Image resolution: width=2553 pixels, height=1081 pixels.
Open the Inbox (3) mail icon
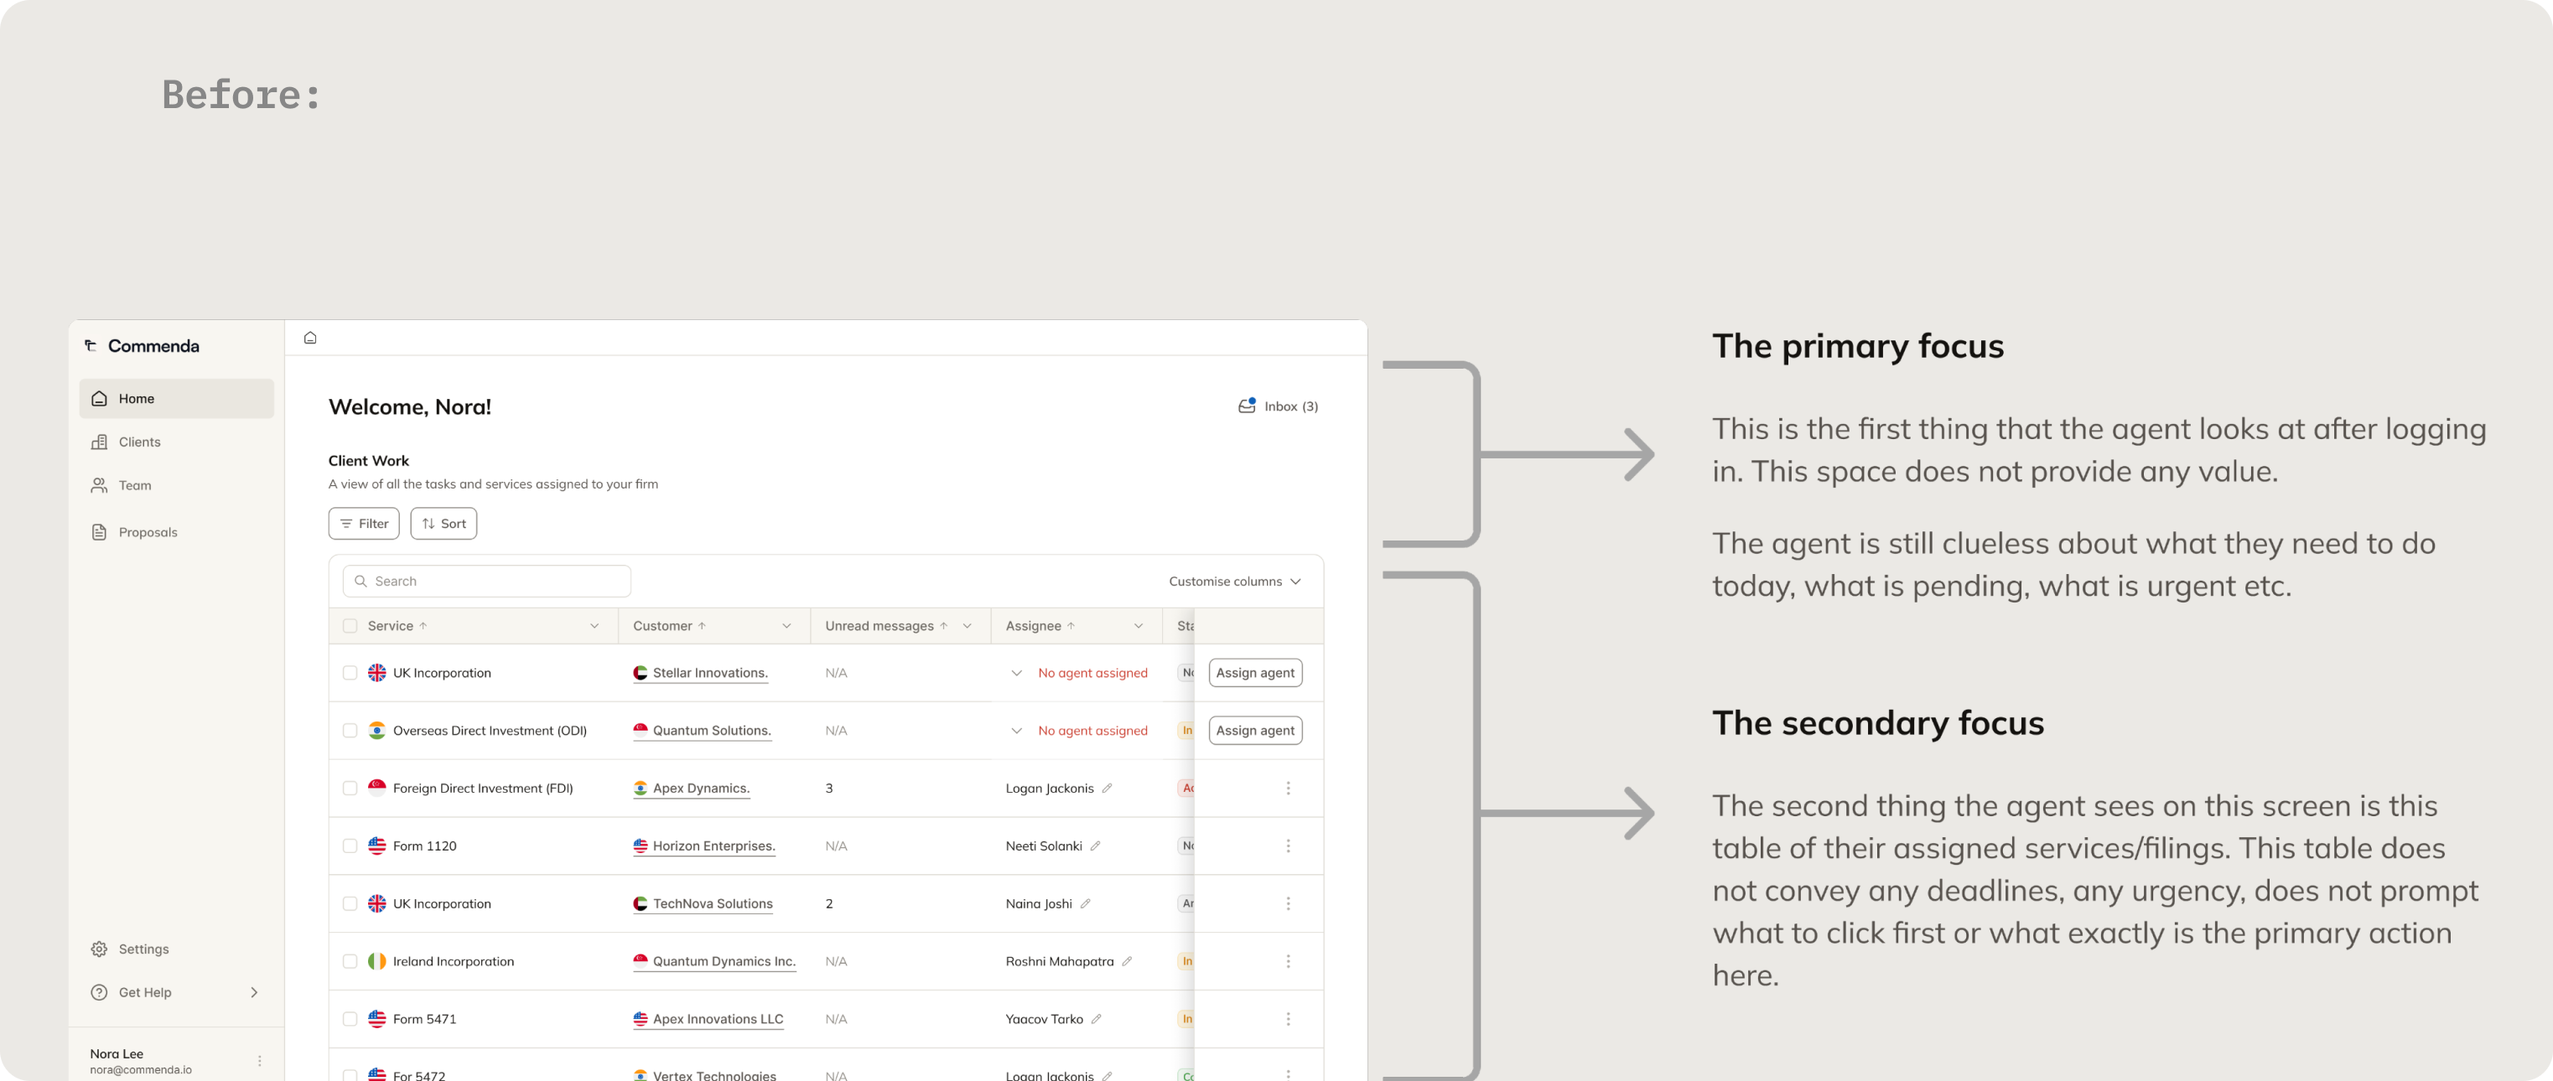1247,406
